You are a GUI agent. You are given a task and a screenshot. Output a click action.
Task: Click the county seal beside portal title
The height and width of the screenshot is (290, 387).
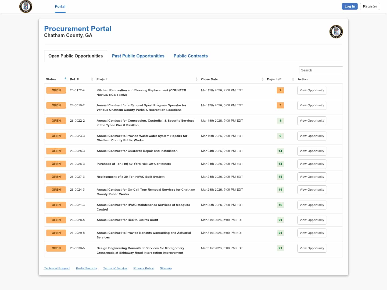[336, 32]
